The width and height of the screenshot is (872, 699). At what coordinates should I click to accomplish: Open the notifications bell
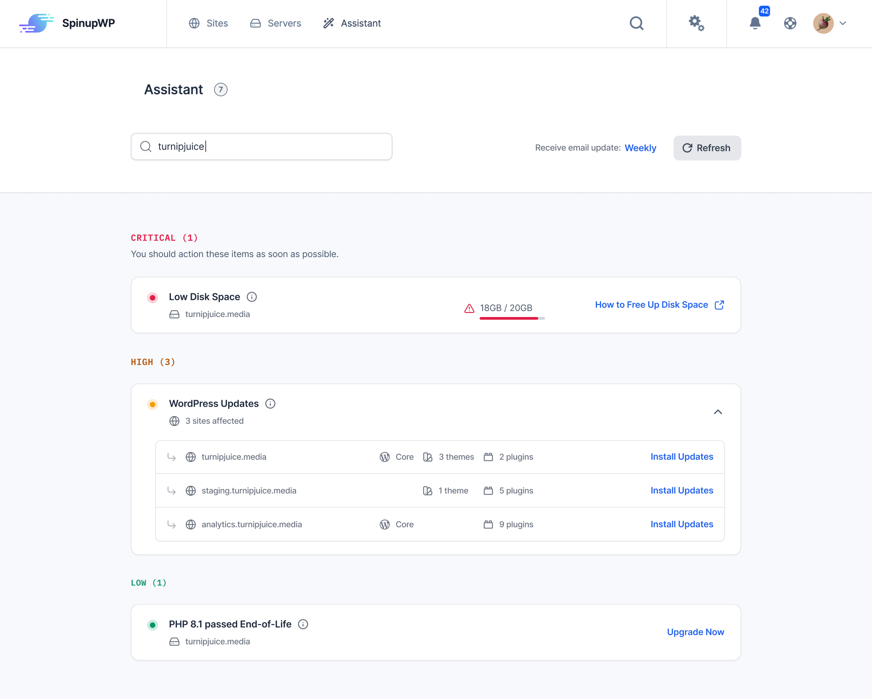(x=755, y=24)
